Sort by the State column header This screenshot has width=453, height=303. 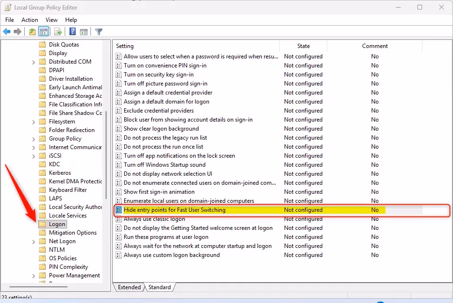(303, 46)
